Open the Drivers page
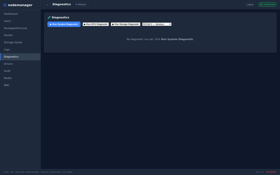 (x=20, y=64)
